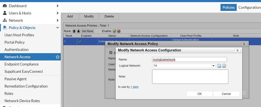Click the Set Rank button

coord(88,31)
